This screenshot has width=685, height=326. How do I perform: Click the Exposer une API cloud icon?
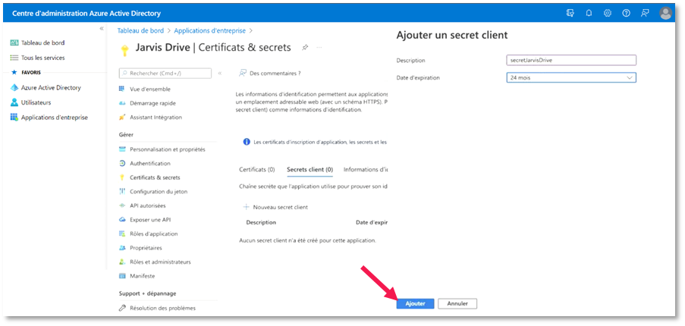click(122, 220)
